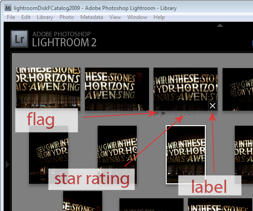Click the Lr application icon in the title bar
Viewport: 253px width, 211px height.
click(x=8, y=7)
